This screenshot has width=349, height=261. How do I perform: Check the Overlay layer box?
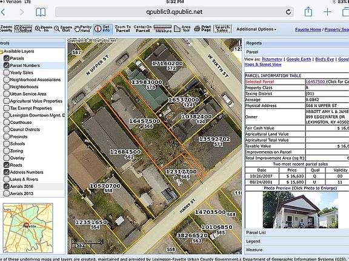pos(7,158)
